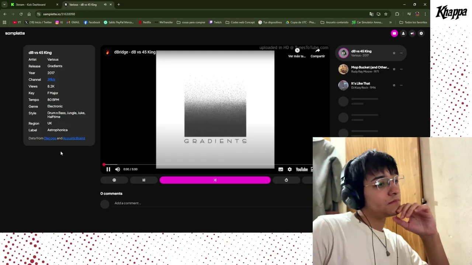Show more bookmarks with the chevron
The image size is (472, 265).
point(391,22)
